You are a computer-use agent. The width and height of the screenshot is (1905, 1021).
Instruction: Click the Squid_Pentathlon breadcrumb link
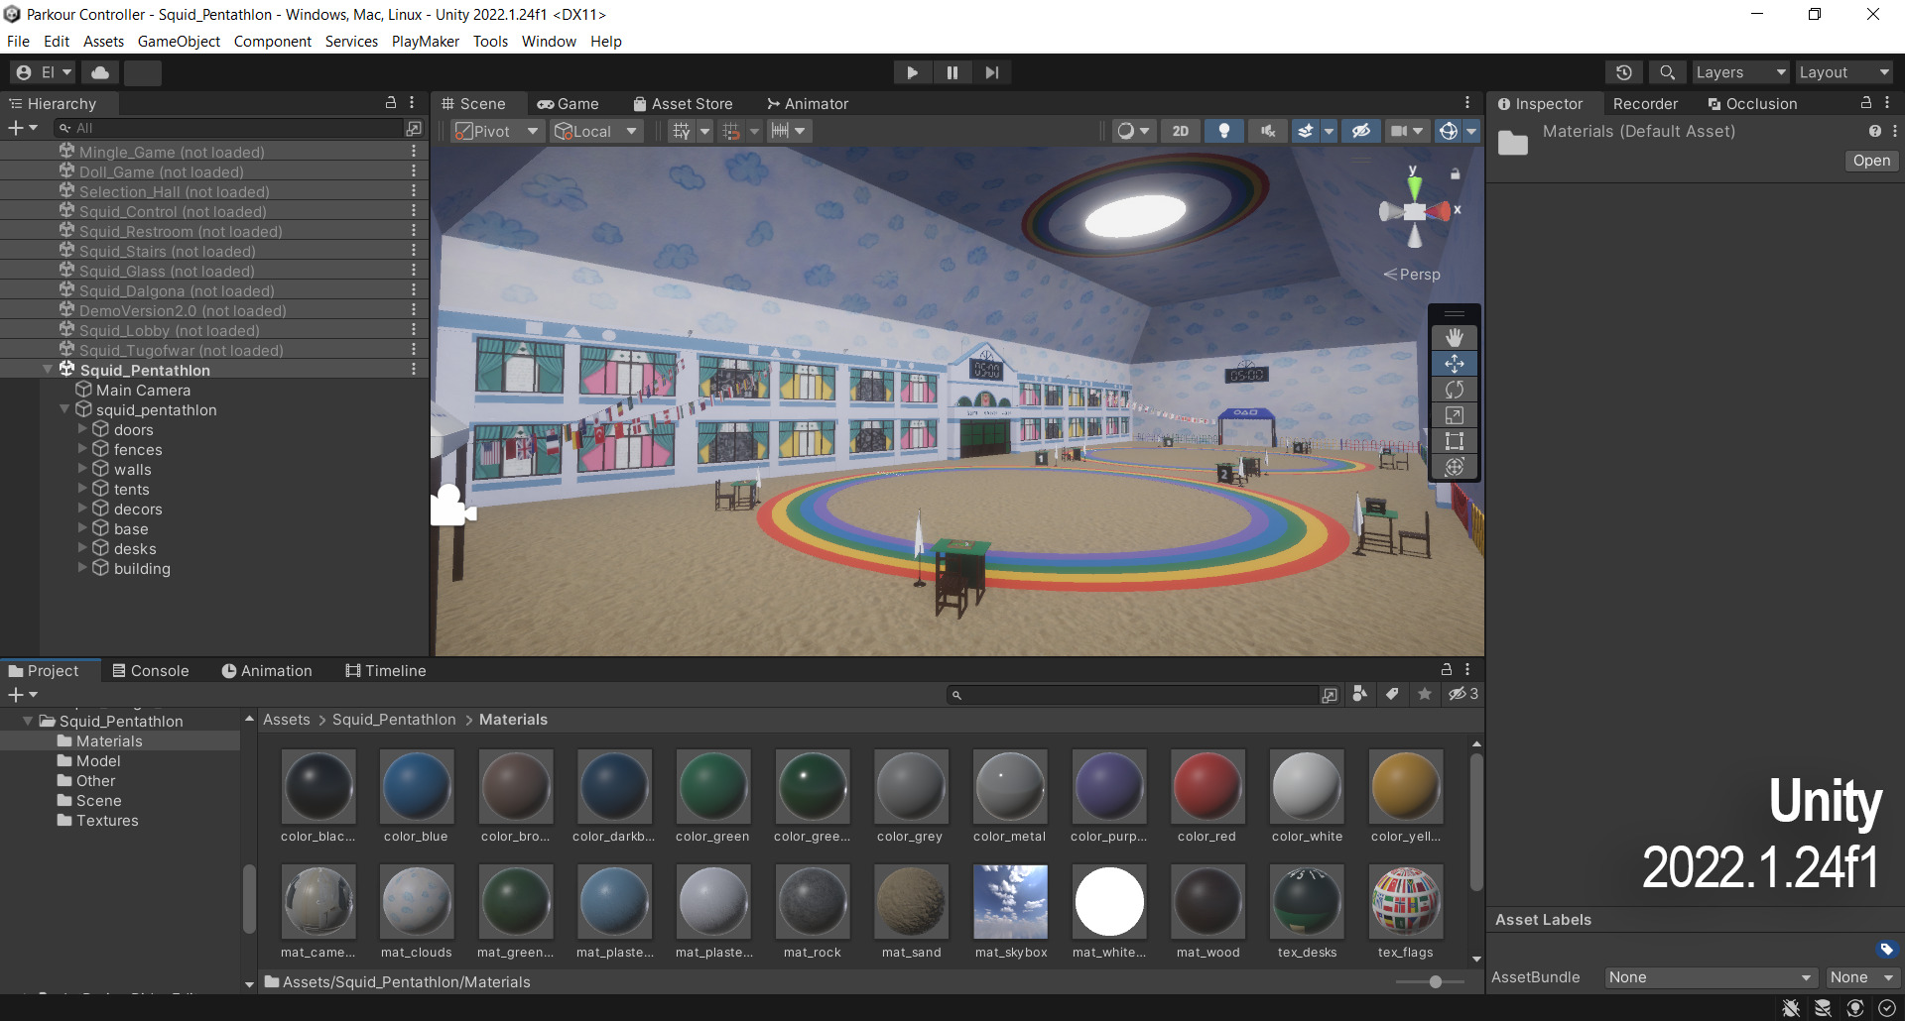[394, 720]
